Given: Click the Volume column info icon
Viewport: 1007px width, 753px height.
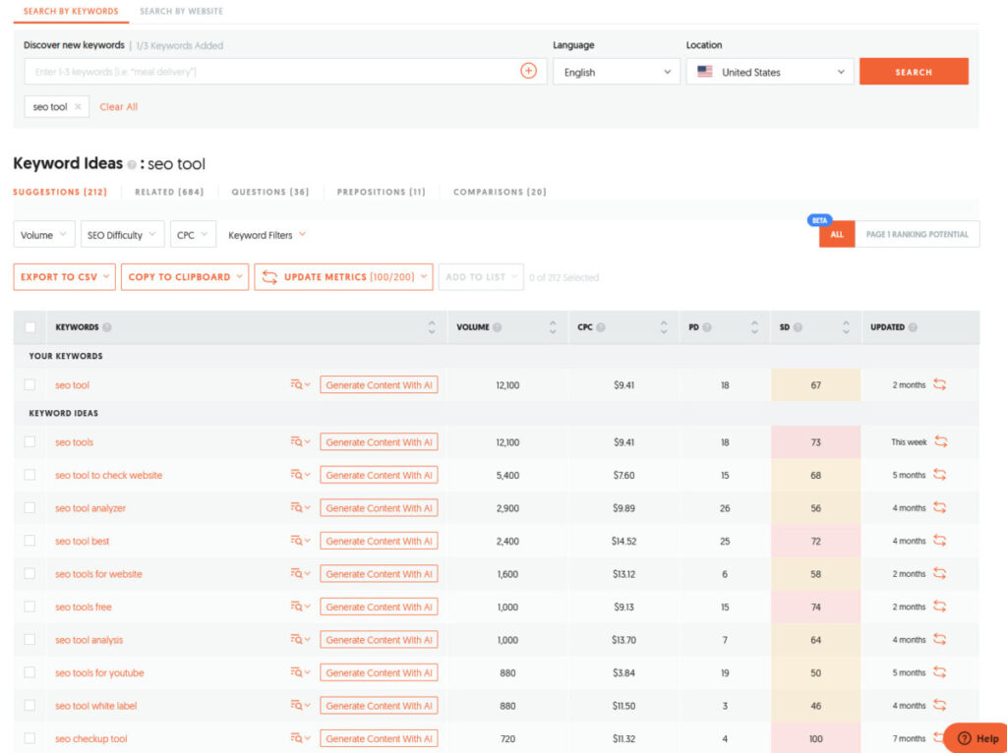Looking at the screenshot, I should coord(497,327).
